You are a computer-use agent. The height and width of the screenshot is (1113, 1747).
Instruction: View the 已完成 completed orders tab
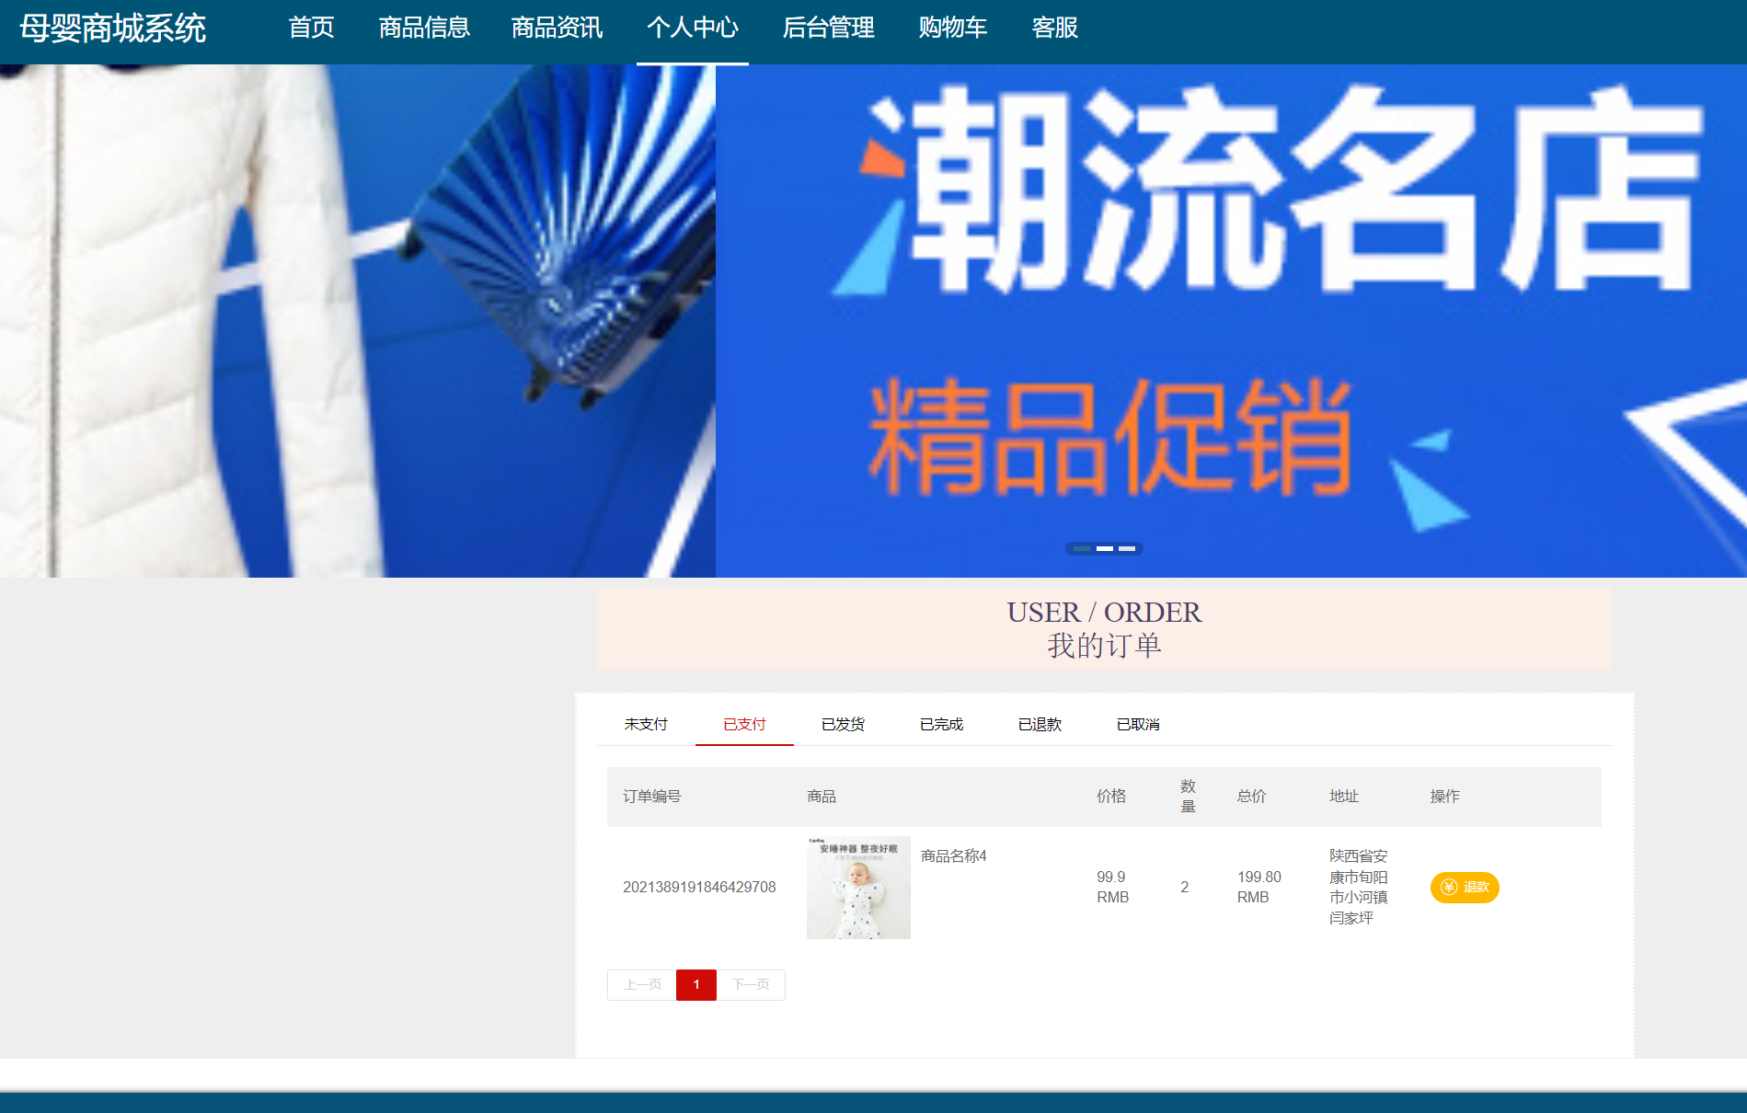point(941,724)
